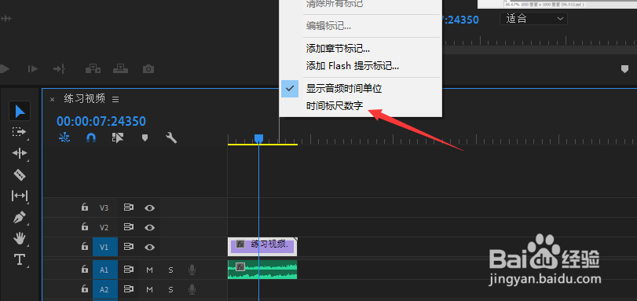Mute the A1 audio track
637x301 pixels.
(149, 270)
